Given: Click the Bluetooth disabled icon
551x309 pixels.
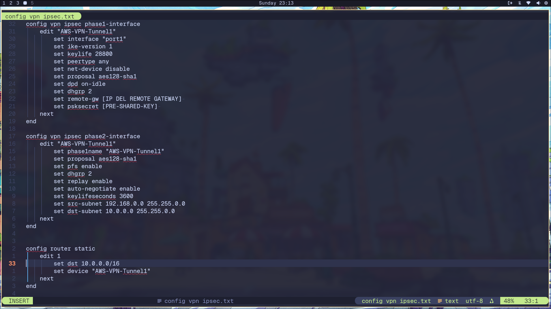Looking at the screenshot, I should 520,3.
